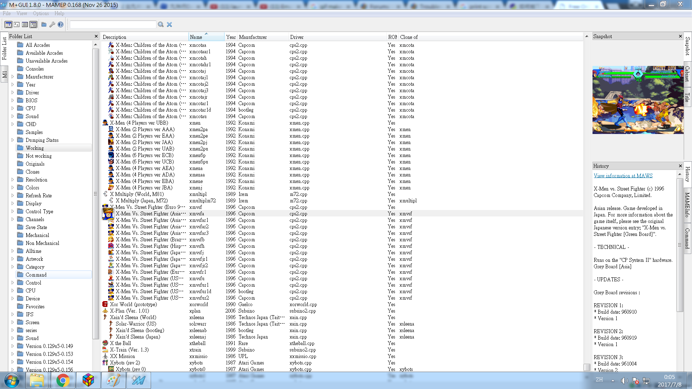This screenshot has height=389, width=692.
Task: Click the X-Men (4 Players ver UBB) icon
Action: (x=105, y=123)
